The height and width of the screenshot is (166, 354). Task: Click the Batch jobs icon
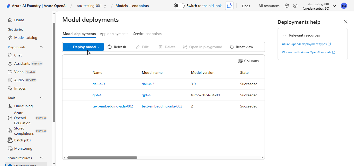[10, 140]
